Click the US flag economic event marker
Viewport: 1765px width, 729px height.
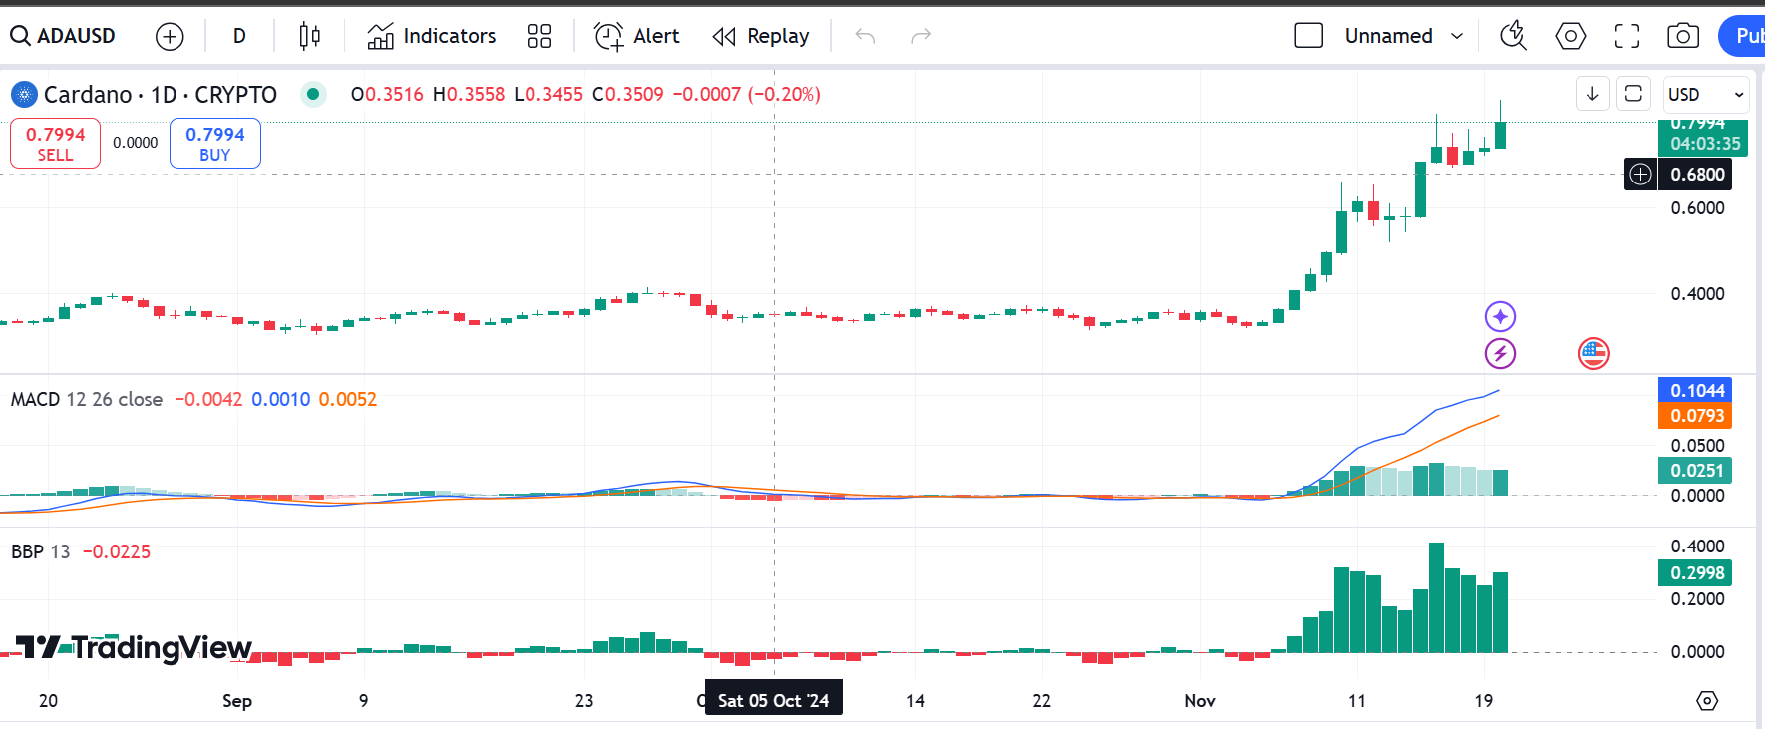[1593, 353]
